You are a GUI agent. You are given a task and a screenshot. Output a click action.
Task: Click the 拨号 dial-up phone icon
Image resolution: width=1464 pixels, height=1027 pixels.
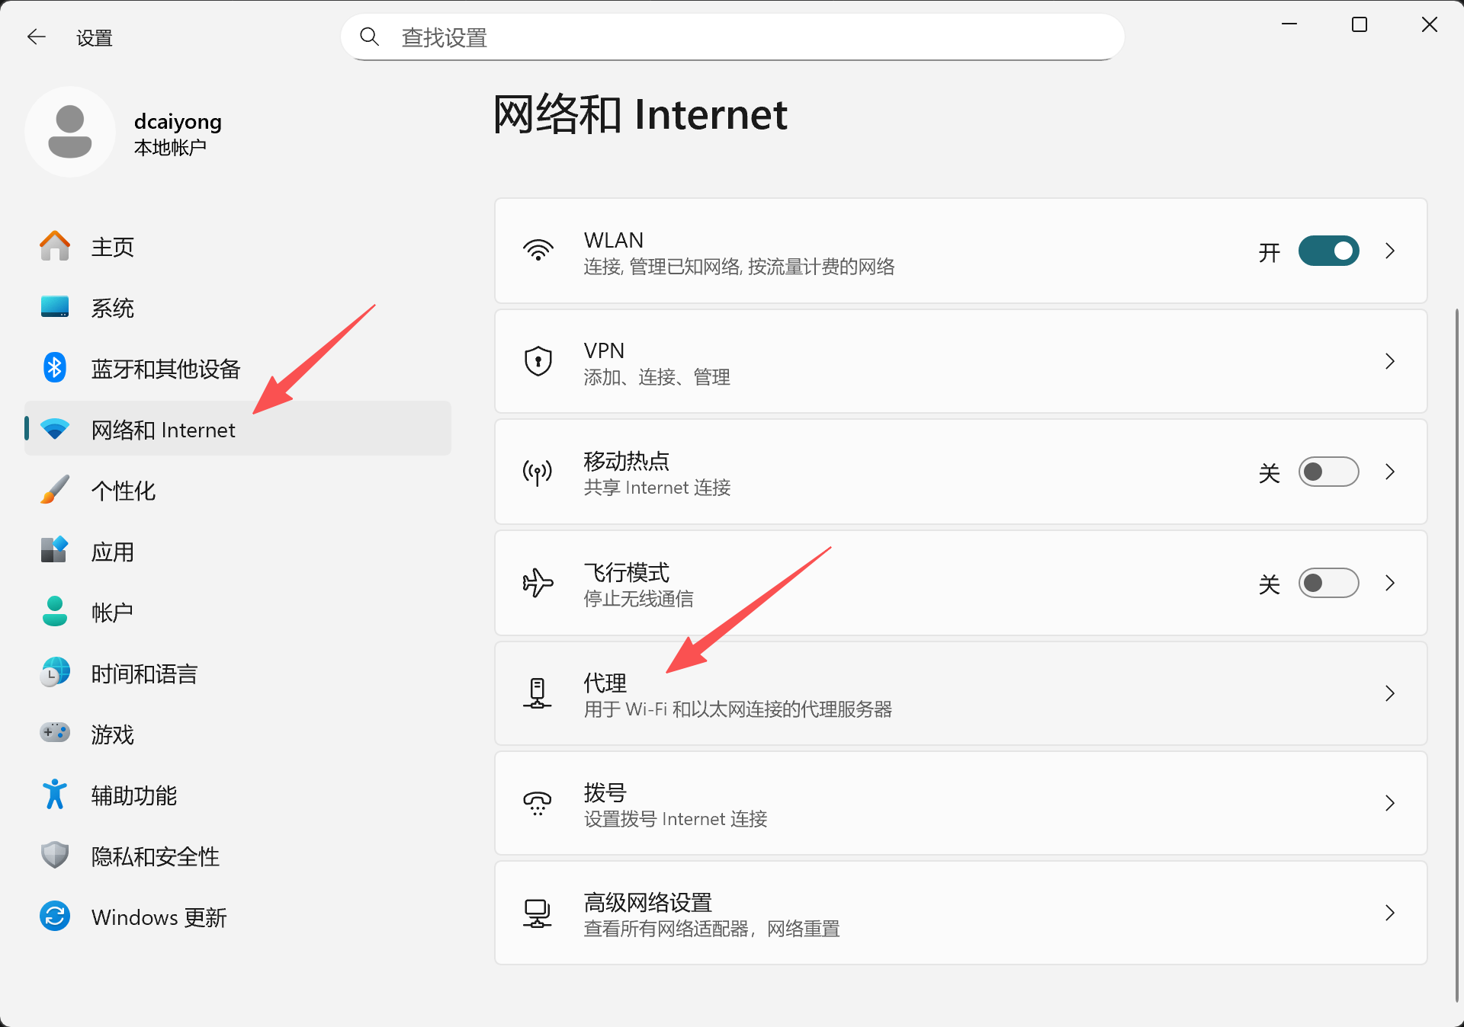(538, 803)
